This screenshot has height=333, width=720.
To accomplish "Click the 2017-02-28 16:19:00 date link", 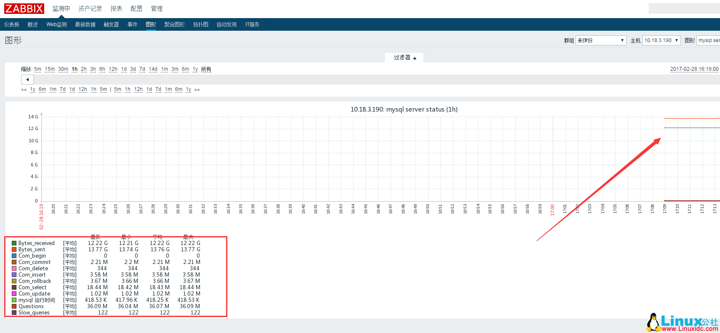I will click(694, 69).
